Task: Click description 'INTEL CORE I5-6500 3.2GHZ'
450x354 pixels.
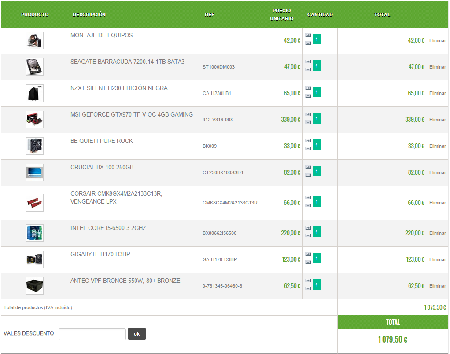Action: [x=108, y=228]
